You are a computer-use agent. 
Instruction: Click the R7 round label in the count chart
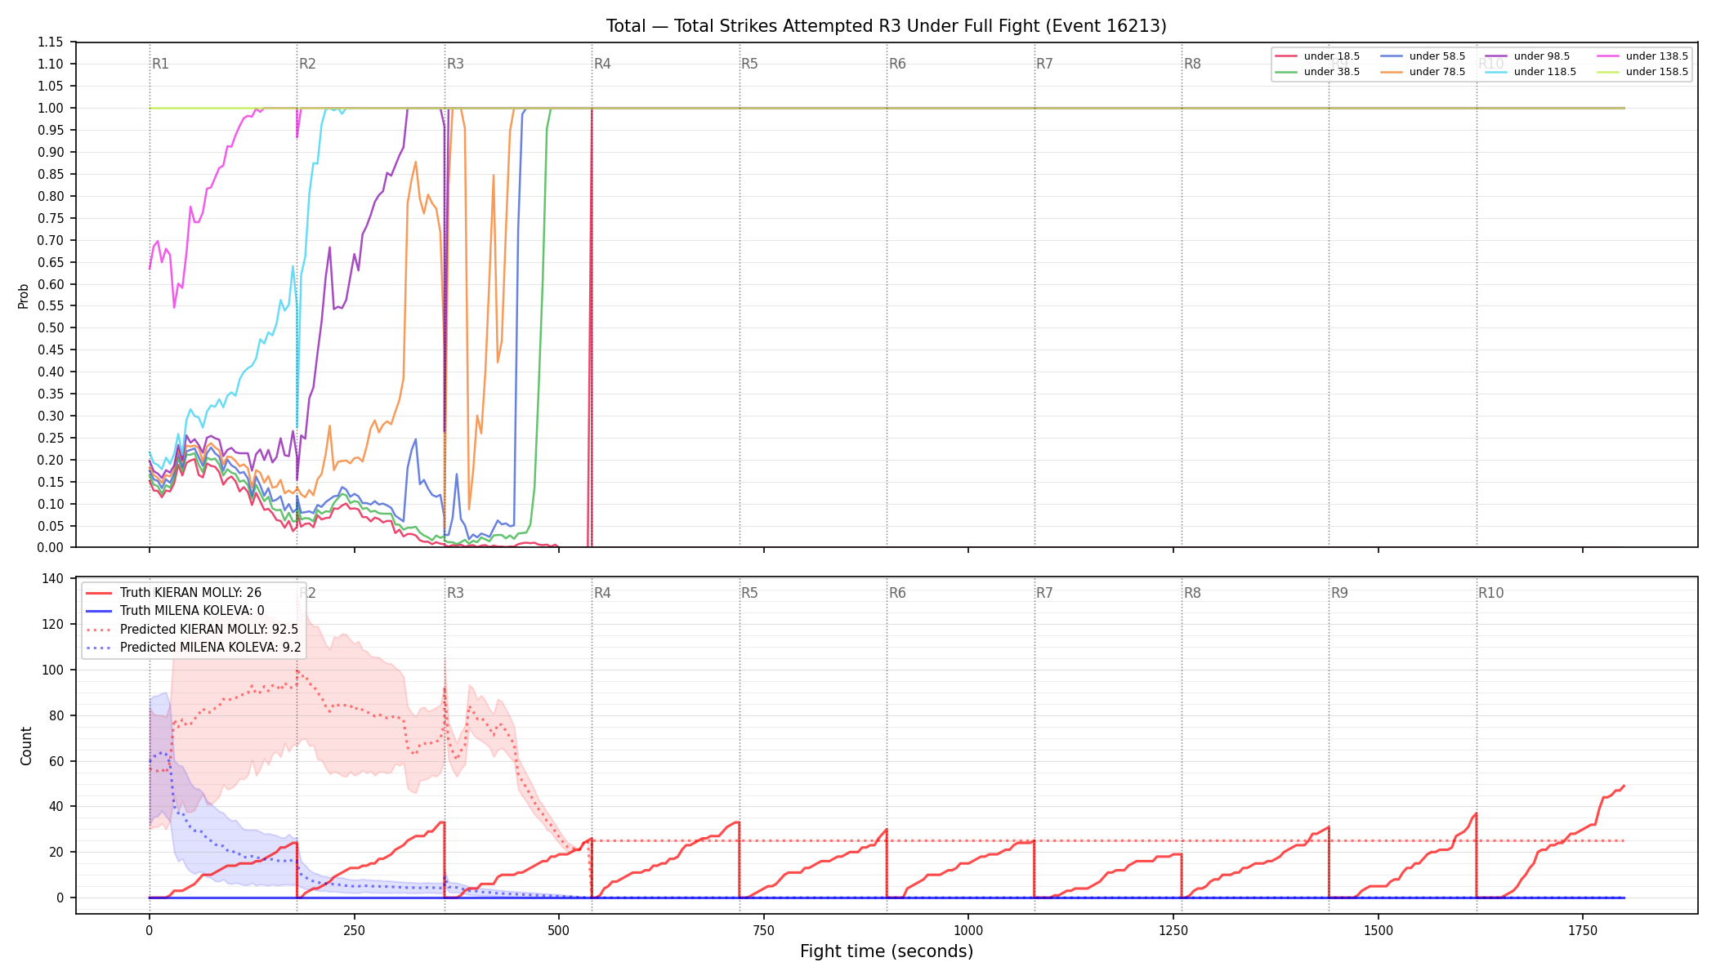click(x=1044, y=593)
